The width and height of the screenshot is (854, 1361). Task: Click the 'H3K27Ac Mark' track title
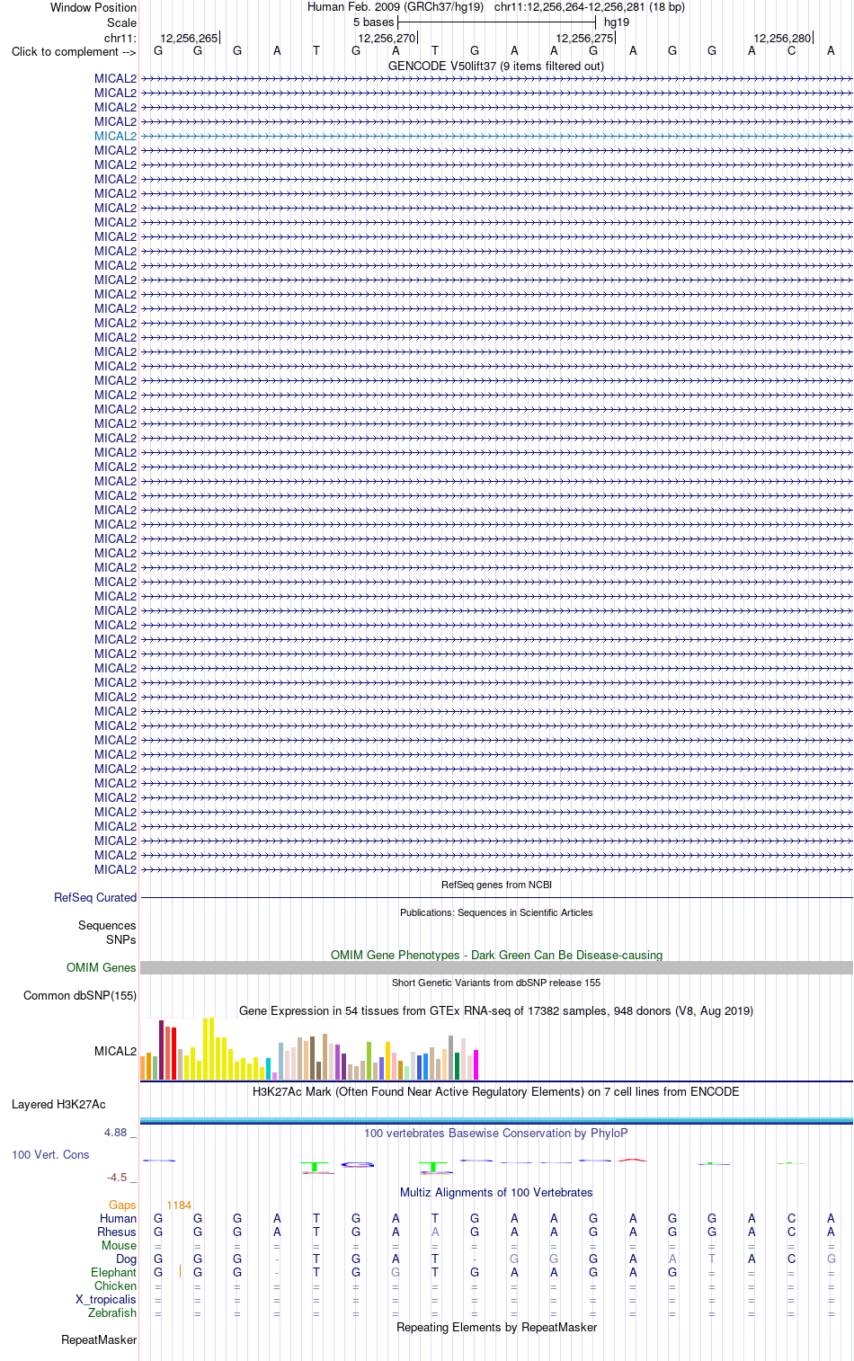tap(496, 1091)
